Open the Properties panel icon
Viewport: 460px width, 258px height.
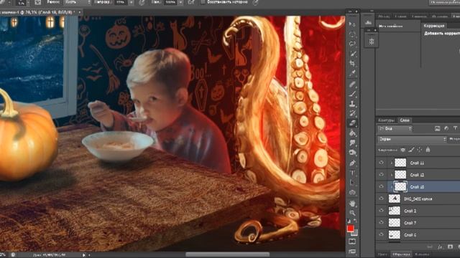coord(372,42)
